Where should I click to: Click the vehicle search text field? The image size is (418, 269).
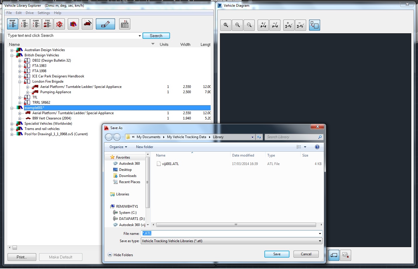pyautogui.click(x=72, y=36)
